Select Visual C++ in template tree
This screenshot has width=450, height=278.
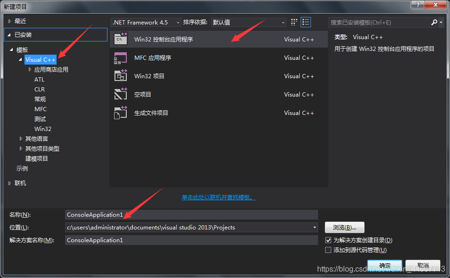41,60
